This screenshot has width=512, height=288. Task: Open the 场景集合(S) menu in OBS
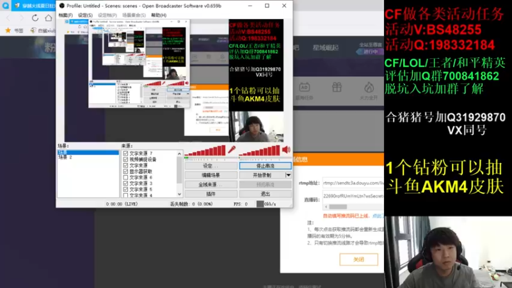(x=134, y=15)
